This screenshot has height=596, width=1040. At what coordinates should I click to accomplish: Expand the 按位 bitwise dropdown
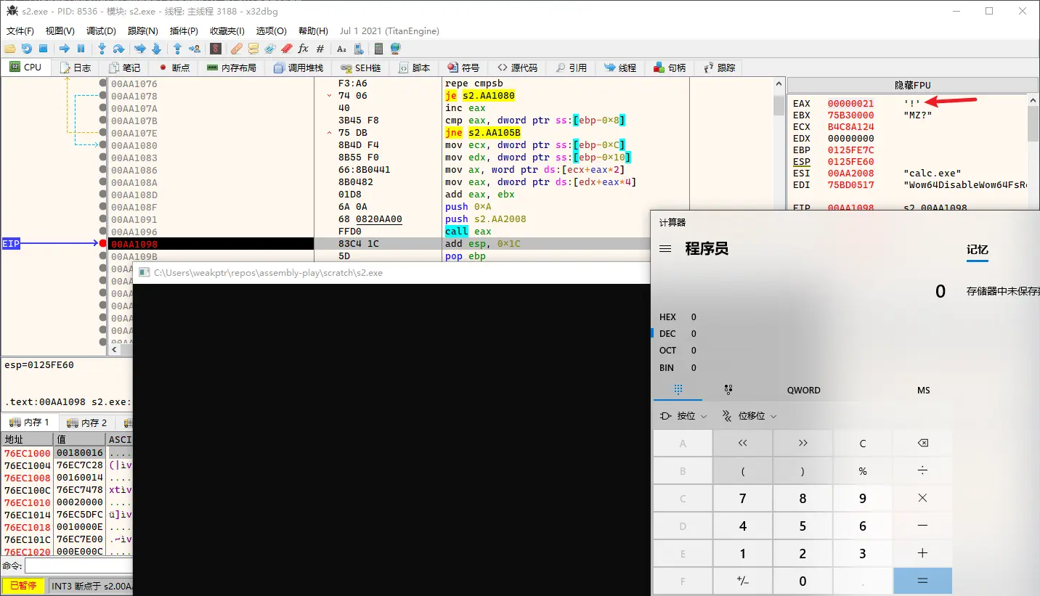pyautogui.click(x=683, y=416)
